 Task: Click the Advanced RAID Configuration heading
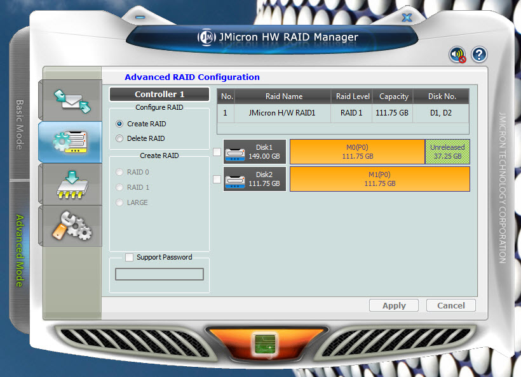[x=192, y=77]
